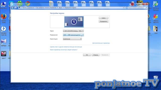Click the back navigation arrow

[x=12, y=8]
